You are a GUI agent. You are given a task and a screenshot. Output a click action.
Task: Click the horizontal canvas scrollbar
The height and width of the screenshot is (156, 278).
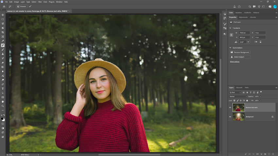(x=130, y=155)
